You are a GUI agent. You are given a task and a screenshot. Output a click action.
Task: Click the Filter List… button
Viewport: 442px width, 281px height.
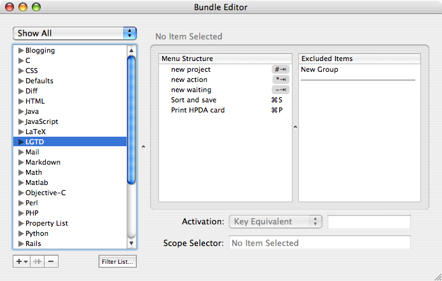pos(118,261)
